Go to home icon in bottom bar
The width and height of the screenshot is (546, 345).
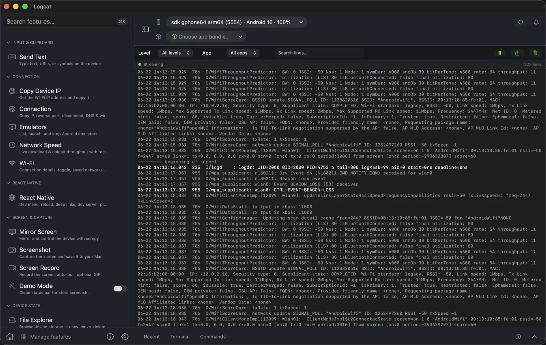coord(10,337)
